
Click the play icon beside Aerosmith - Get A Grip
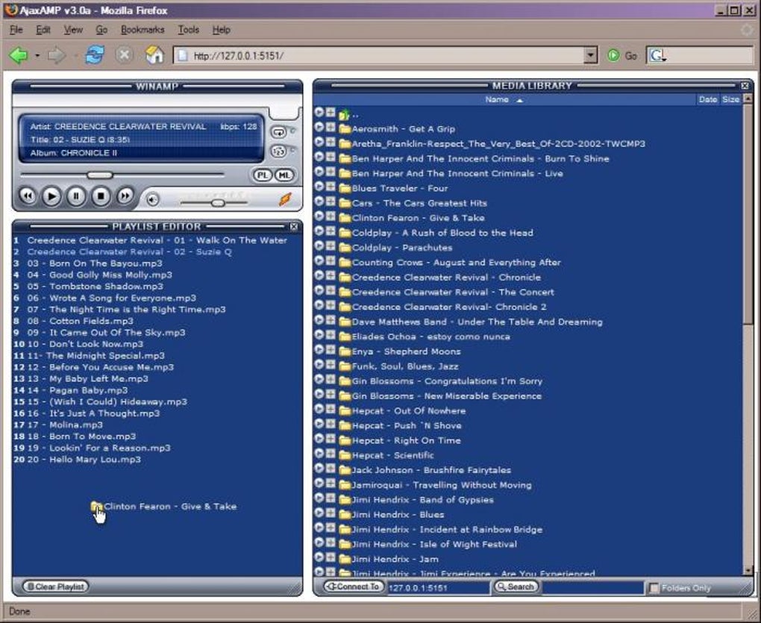(319, 127)
